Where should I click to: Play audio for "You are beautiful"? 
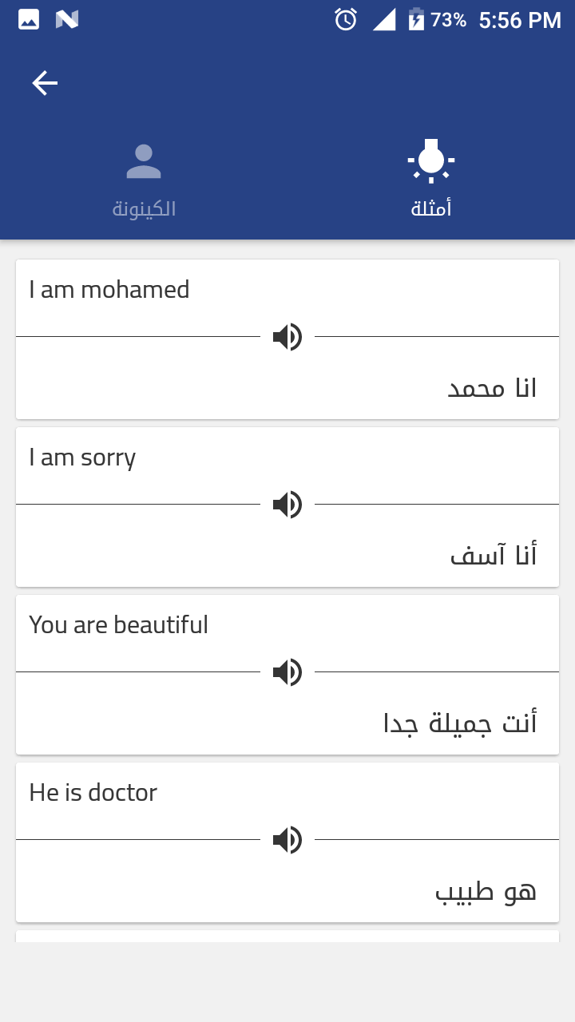coord(287,672)
